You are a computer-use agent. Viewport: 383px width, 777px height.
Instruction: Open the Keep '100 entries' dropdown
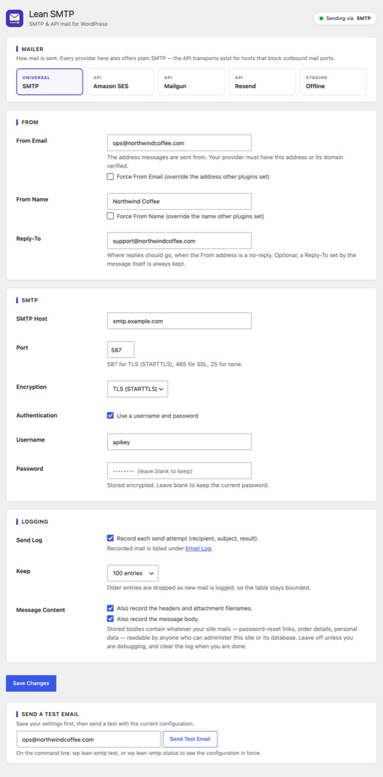(133, 573)
